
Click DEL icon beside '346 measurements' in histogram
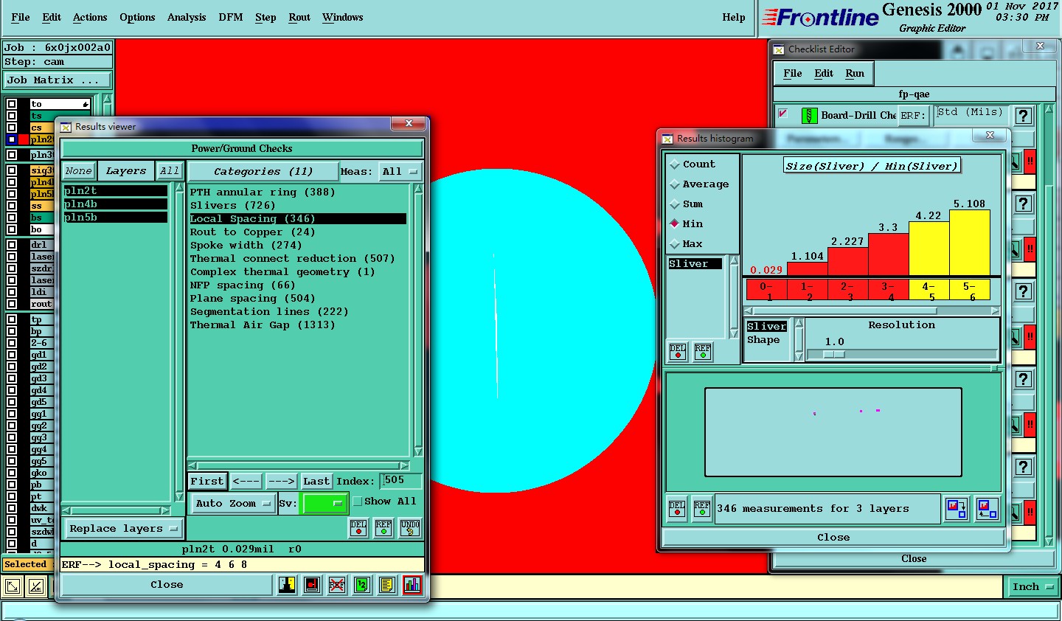point(677,509)
